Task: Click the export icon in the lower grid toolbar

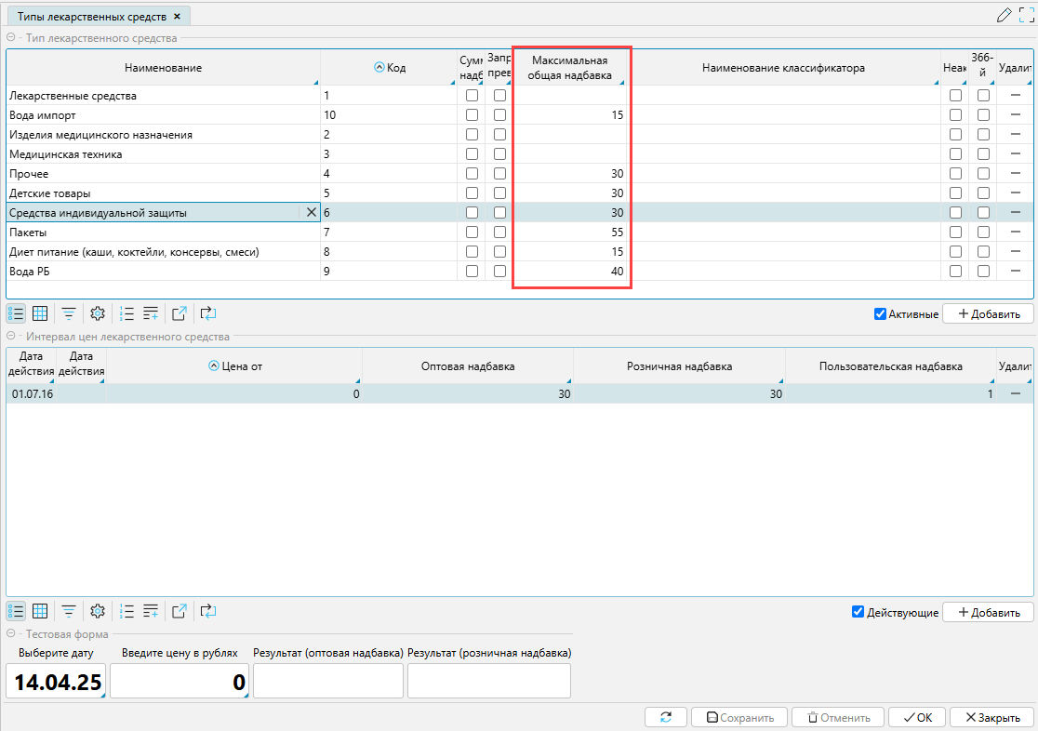Action: (x=180, y=612)
